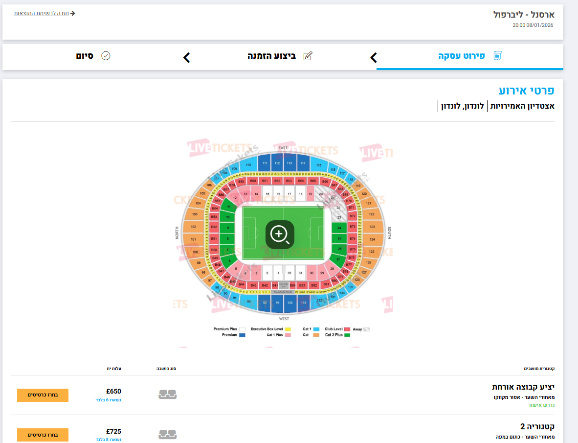The image size is (578, 443).
Task: Click the paired seats icon in £650 row
Action: pos(167,395)
